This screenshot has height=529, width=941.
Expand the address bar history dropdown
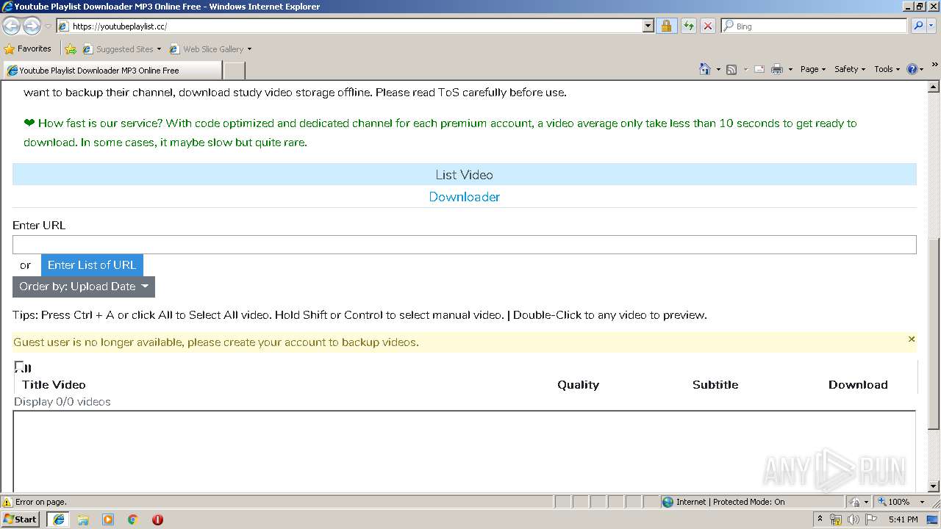pos(648,26)
